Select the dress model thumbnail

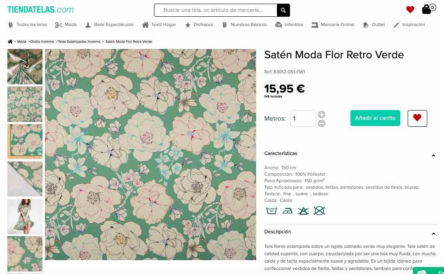point(25,216)
